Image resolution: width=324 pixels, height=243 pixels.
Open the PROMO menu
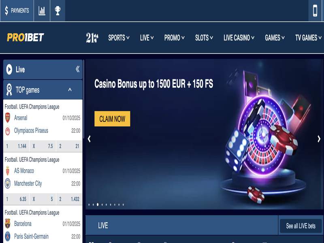175,38
